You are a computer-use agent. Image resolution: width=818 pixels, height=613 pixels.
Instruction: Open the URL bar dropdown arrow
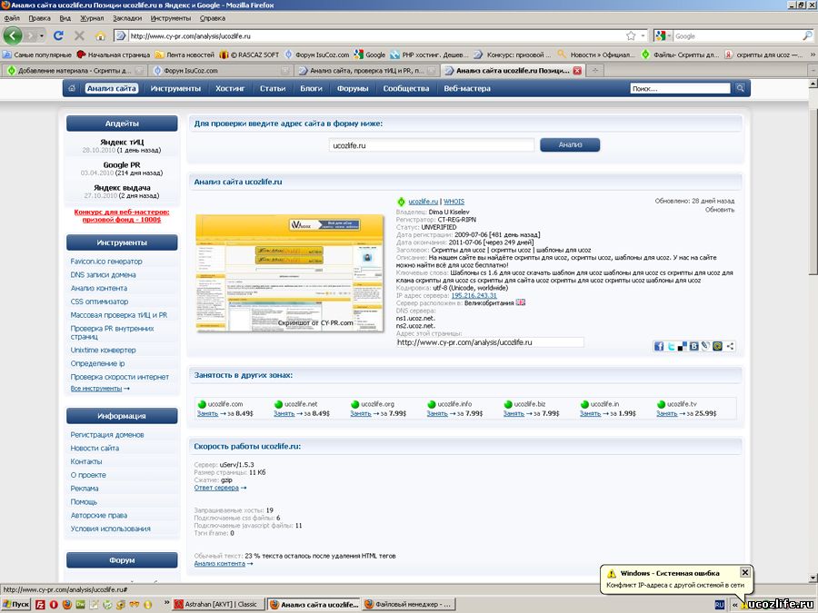[x=643, y=36]
